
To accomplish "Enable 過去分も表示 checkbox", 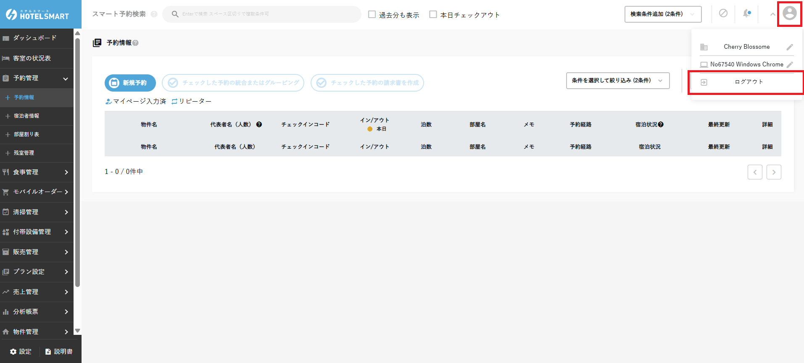I will (x=372, y=14).
